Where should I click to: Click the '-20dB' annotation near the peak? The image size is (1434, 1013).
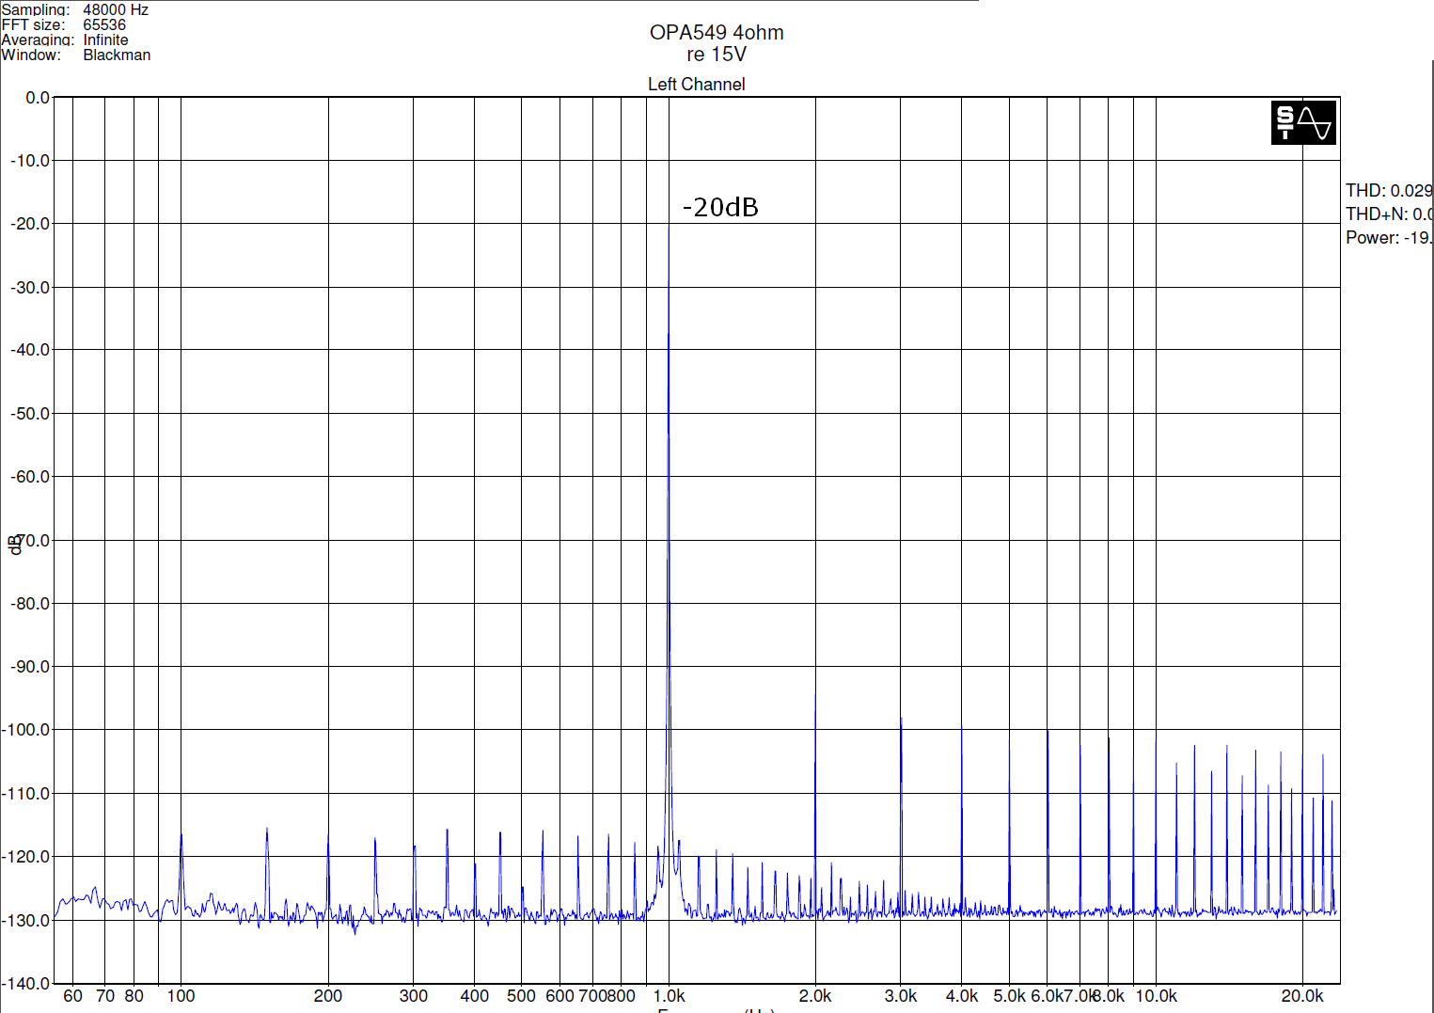tap(720, 207)
